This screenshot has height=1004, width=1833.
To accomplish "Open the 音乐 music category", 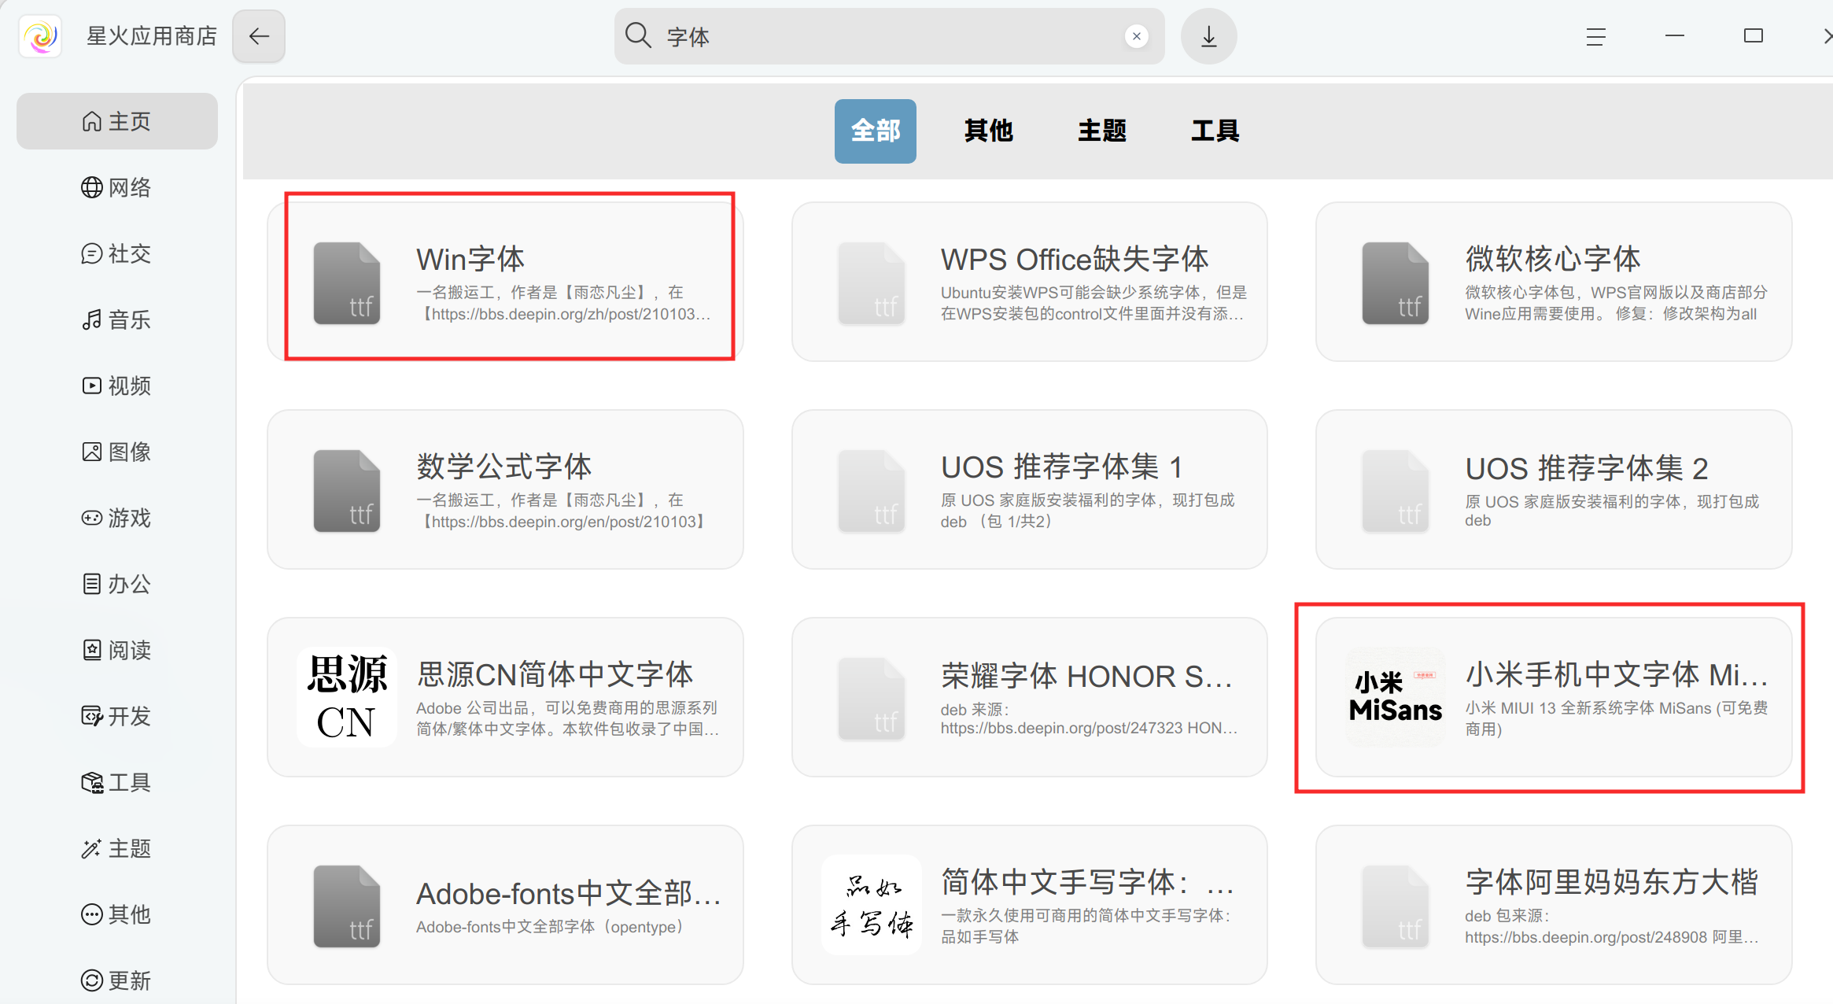I will click(x=117, y=319).
